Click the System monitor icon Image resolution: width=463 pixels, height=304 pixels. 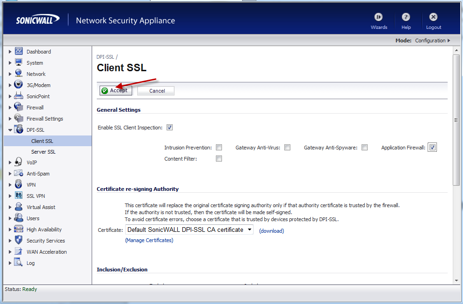tap(19, 62)
